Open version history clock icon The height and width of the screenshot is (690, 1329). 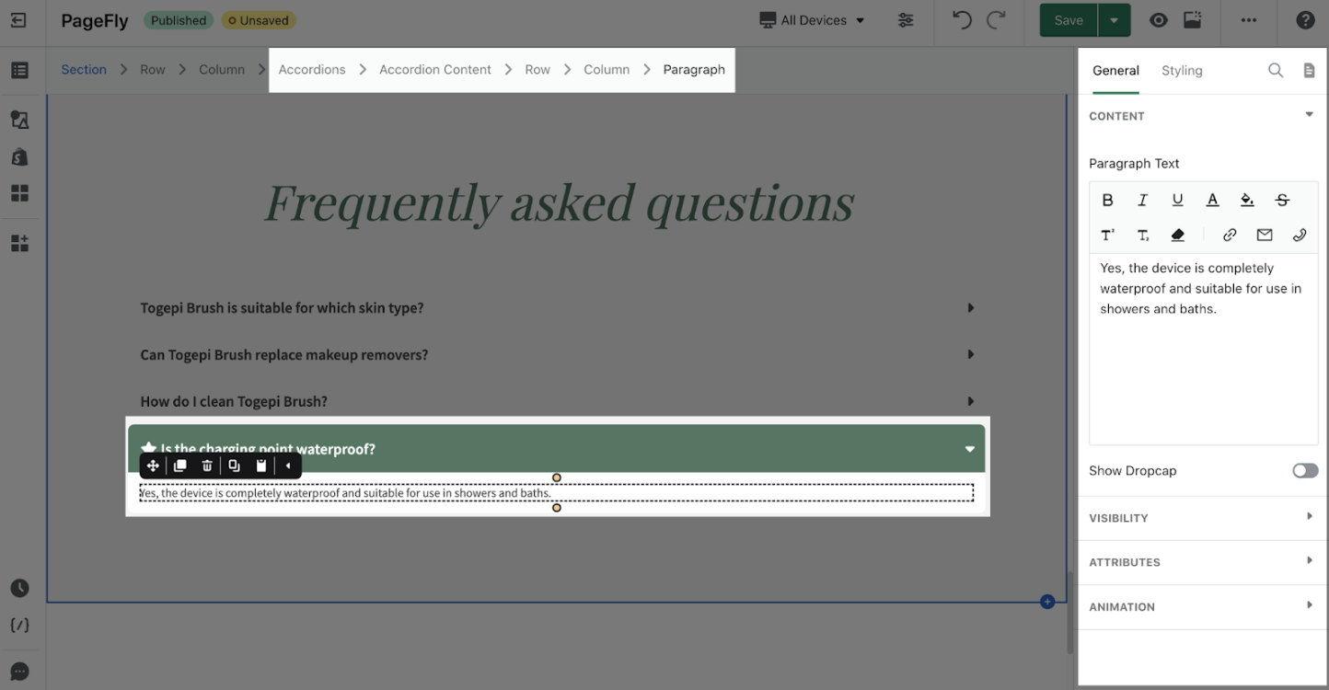pyautogui.click(x=19, y=588)
